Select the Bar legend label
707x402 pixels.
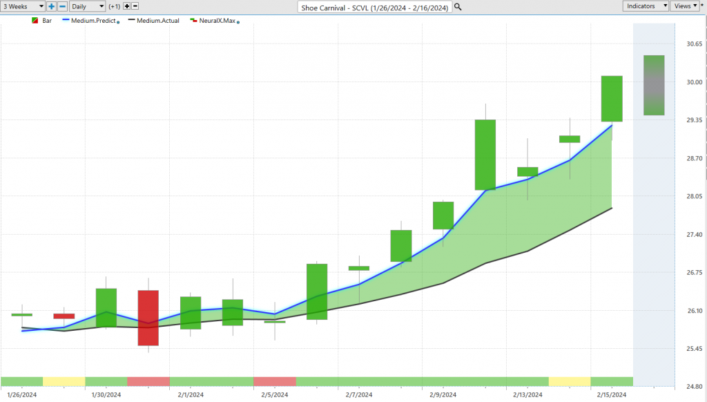[x=47, y=21]
